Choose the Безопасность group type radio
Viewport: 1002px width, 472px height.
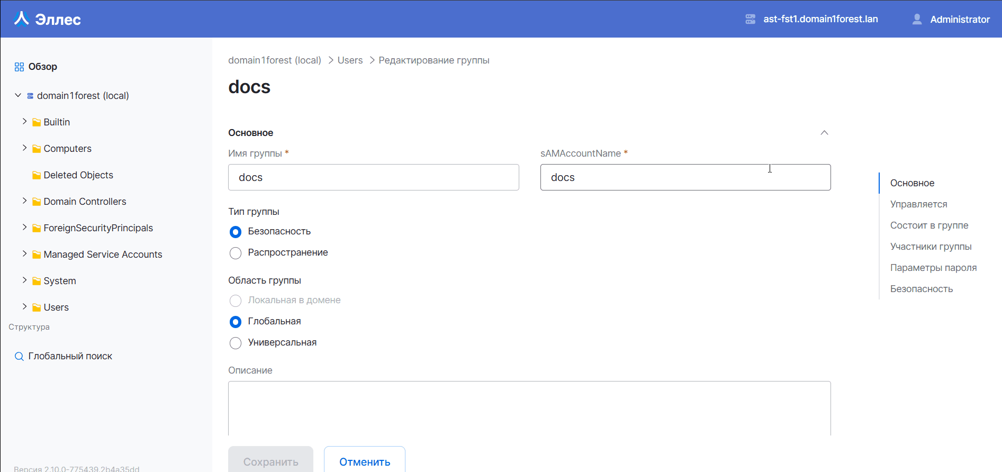(236, 232)
